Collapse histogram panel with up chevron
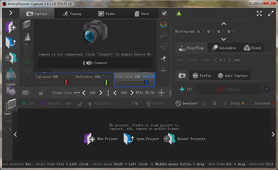Screen dimensions: 278x170 (224, 24)
